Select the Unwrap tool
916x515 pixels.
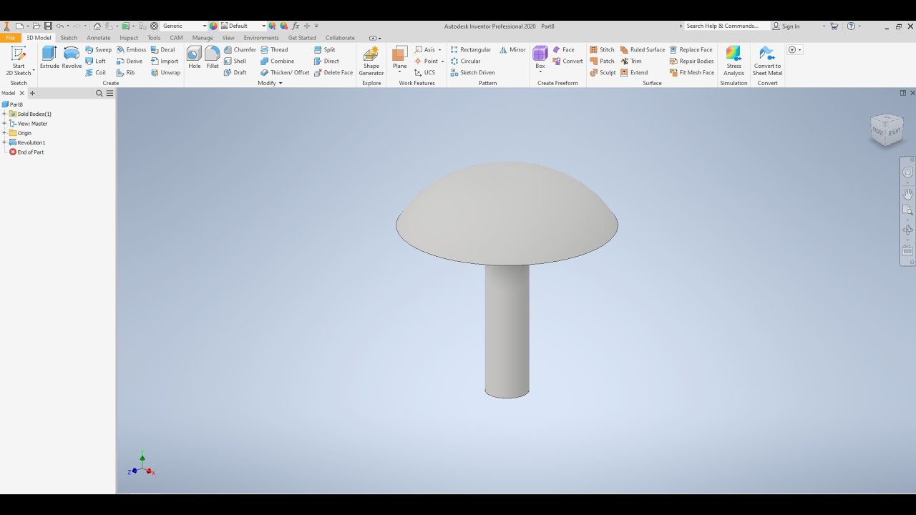pyautogui.click(x=165, y=73)
